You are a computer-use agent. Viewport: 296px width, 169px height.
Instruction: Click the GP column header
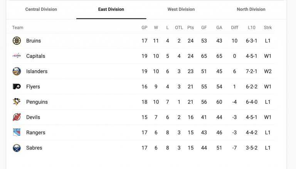point(144,28)
